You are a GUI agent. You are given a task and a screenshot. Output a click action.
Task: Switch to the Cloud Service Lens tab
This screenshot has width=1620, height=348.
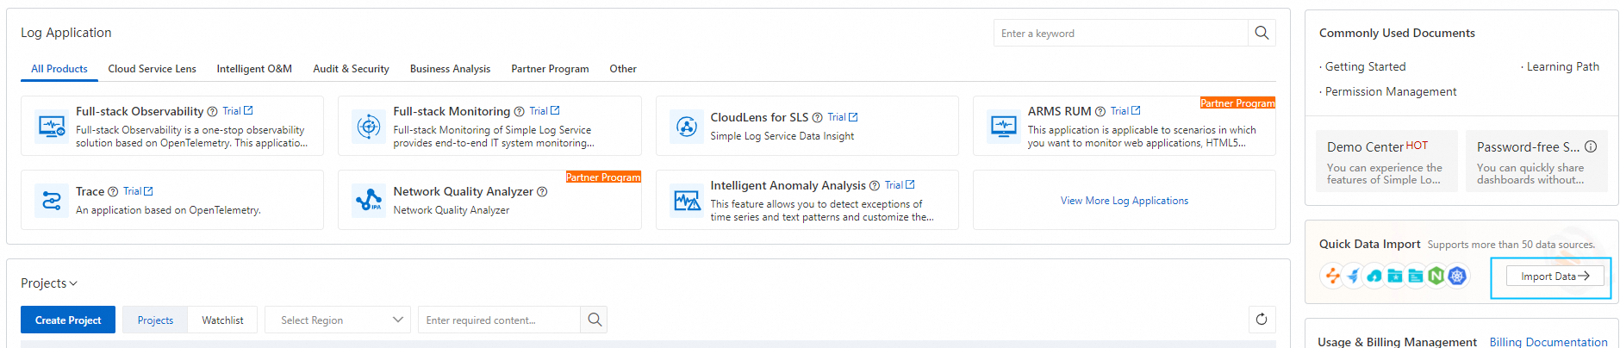click(x=152, y=69)
